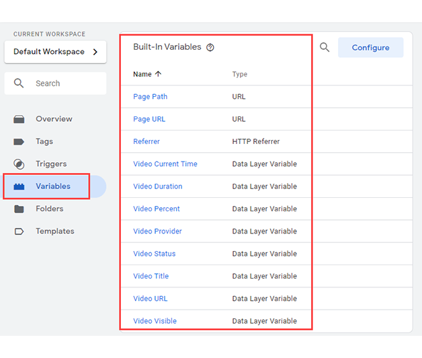
Task: Click the Name column sort arrow
Action: [159, 74]
